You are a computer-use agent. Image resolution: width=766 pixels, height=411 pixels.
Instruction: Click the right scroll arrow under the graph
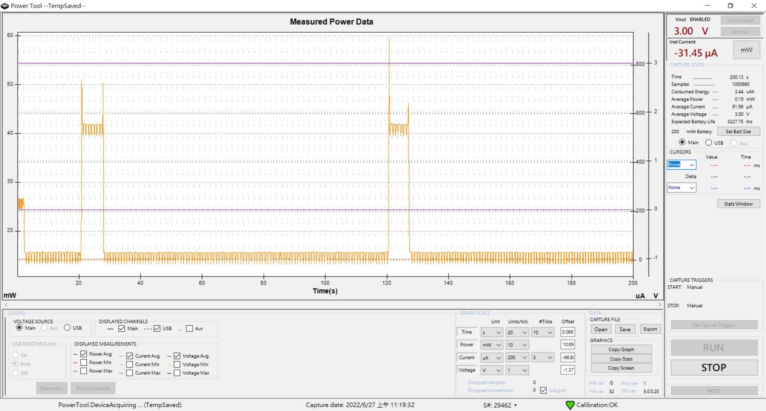tap(660, 304)
